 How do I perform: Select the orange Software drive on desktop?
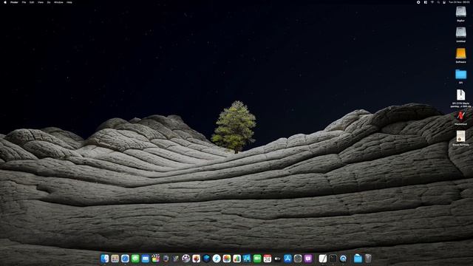click(x=460, y=54)
